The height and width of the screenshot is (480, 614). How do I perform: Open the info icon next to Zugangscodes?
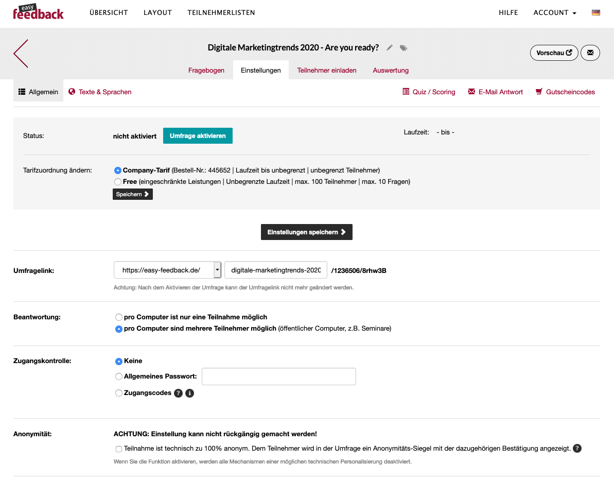point(189,393)
